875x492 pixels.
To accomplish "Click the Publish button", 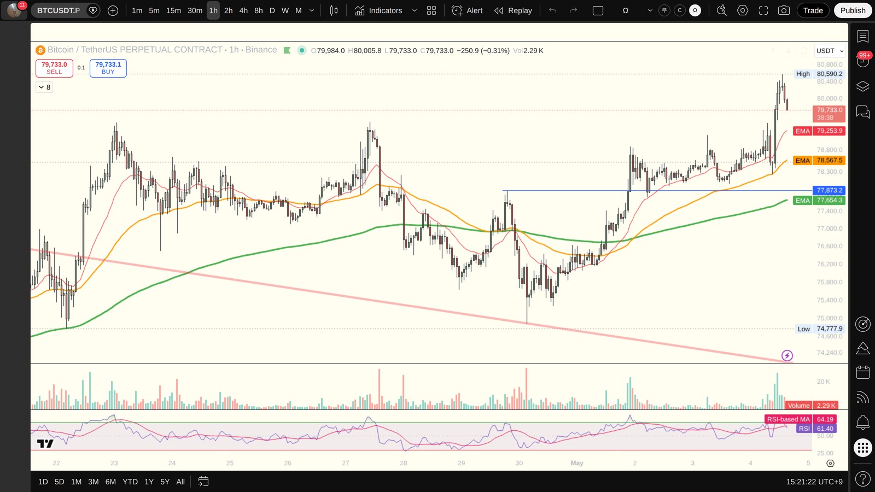I will (853, 10).
